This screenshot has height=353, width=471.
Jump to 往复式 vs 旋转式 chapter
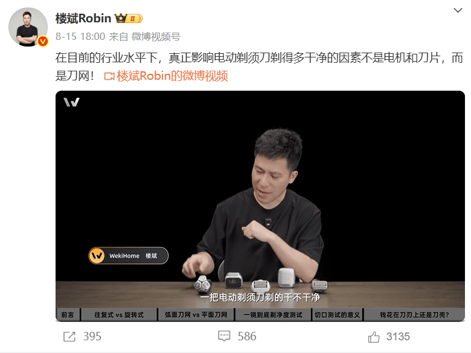[119, 314]
